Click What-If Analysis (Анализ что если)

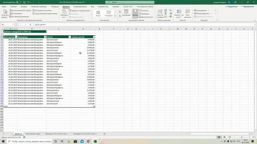179,14
